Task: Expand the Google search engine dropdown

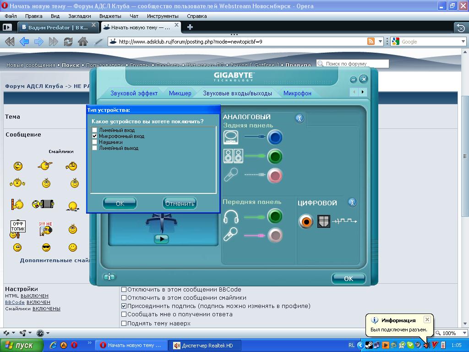Action: pyautogui.click(x=396, y=42)
